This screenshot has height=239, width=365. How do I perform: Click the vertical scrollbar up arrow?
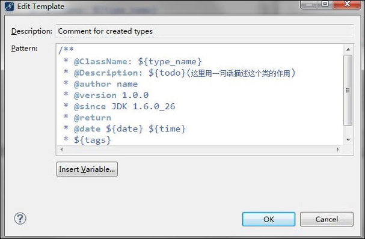coord(348,49)
